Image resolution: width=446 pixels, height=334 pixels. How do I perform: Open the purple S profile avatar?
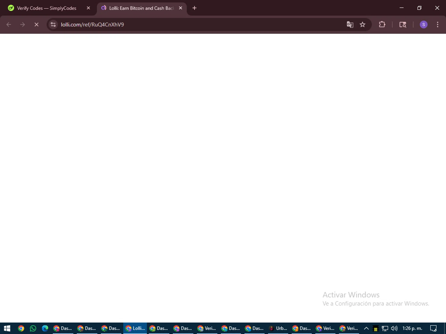pyautogui.click(x=423, y=25)
